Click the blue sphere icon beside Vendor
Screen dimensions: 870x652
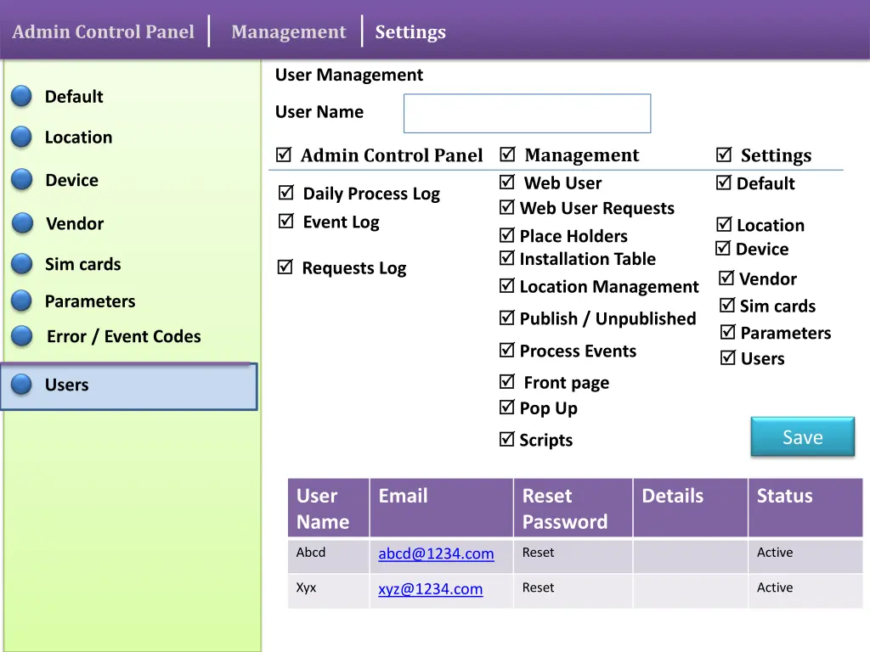click(x=22, y=223)
